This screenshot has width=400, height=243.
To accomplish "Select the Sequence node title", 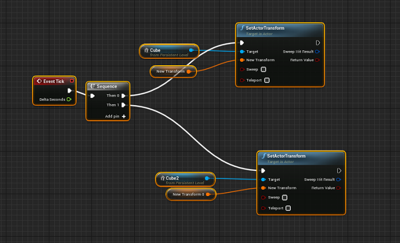I will pos(107,86).
